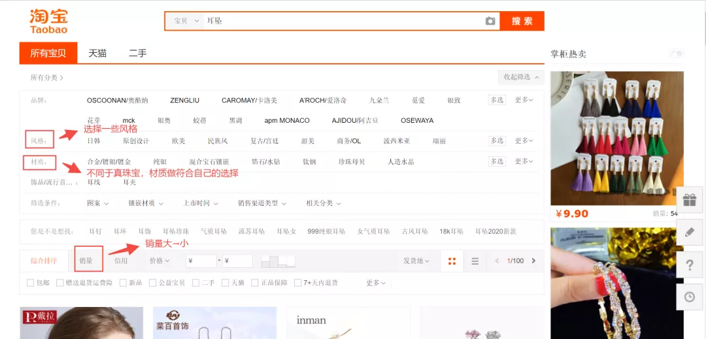
Task: Switch to list view layout
Action: tap(475, 261)
